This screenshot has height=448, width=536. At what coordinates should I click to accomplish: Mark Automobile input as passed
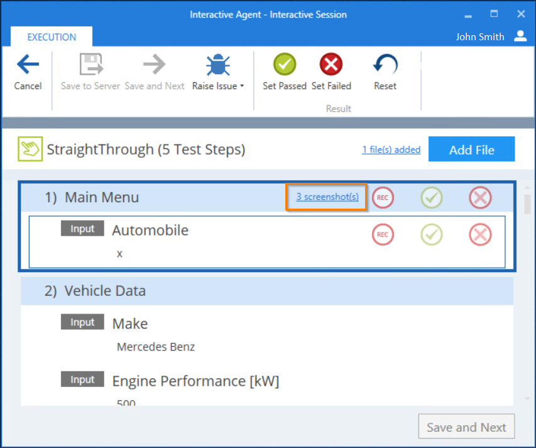(x=431, y=235)
